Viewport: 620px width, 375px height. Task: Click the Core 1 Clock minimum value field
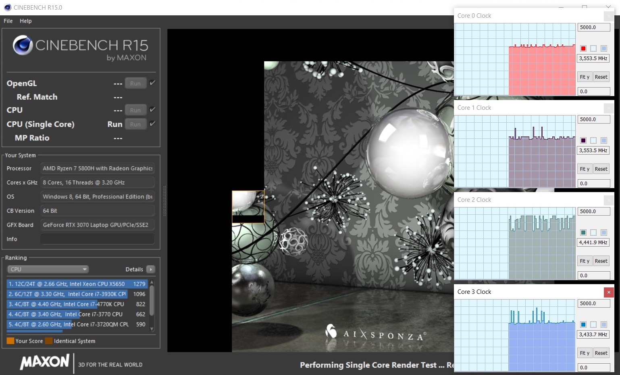click(594, 184)
